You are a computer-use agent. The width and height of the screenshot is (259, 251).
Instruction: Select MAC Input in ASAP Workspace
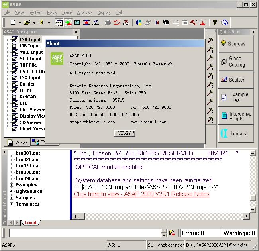[31, 52]
